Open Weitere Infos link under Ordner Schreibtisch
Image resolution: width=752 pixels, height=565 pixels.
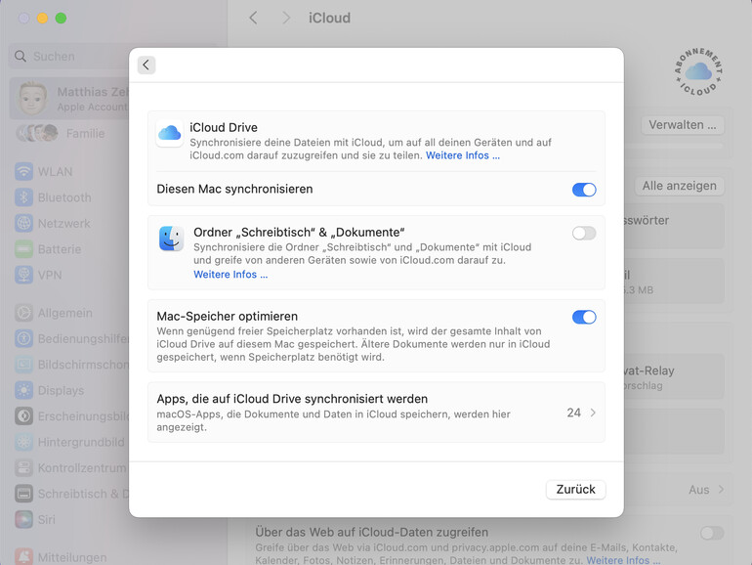click(x=230, y=275)
